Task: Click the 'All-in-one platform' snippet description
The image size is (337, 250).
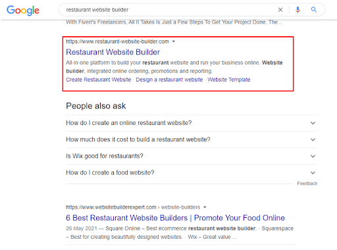Action: coord(174,67)
